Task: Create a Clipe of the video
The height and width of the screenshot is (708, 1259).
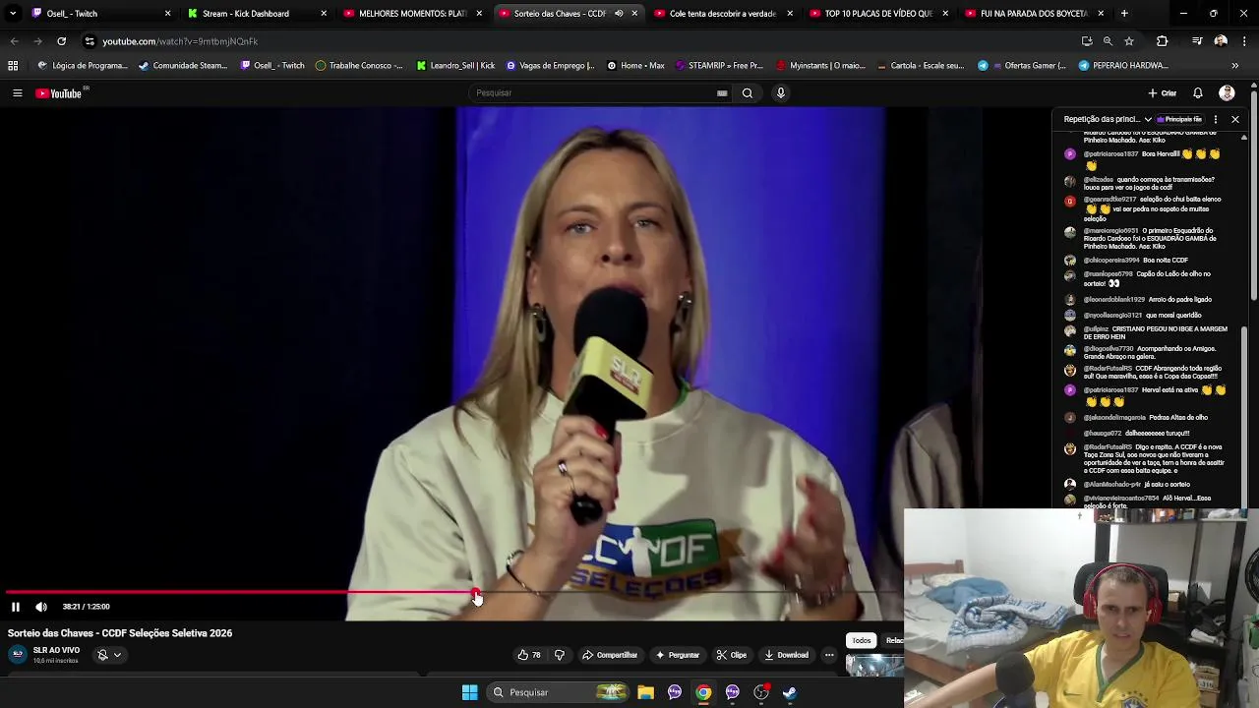Action: tap(731, 655)
